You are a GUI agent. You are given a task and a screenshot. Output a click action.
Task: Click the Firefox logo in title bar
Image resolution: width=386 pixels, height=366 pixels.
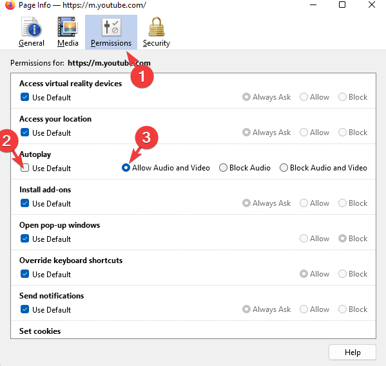10,5
